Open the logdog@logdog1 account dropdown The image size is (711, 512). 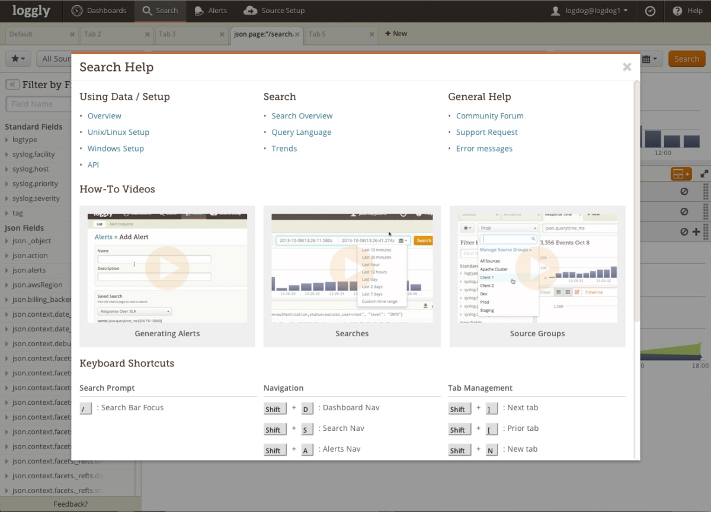tap(589, 11)
